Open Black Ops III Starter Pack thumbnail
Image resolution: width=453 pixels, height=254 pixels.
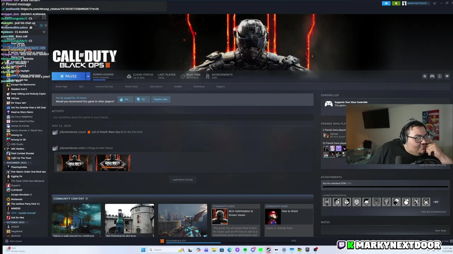click(x=113, y=163)
